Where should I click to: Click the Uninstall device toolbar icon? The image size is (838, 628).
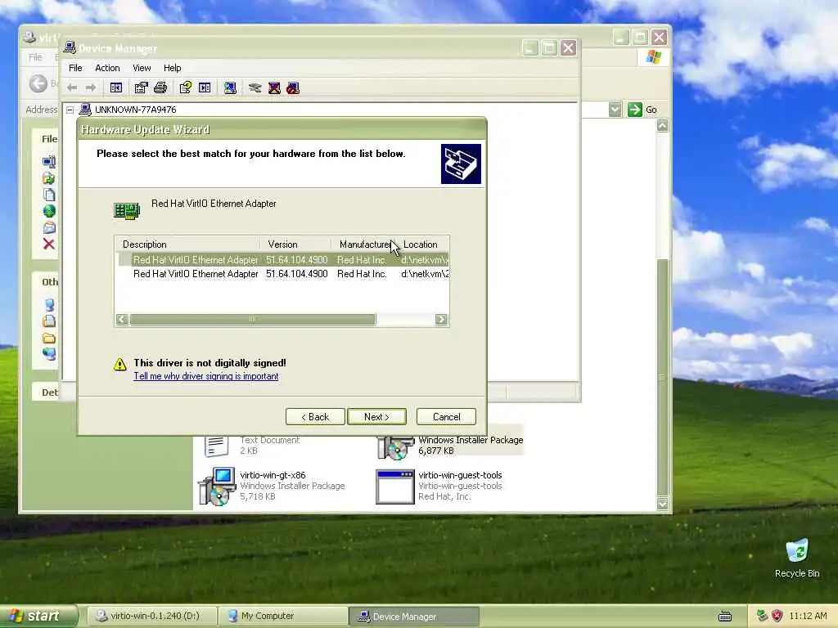[x=274, y=87]
